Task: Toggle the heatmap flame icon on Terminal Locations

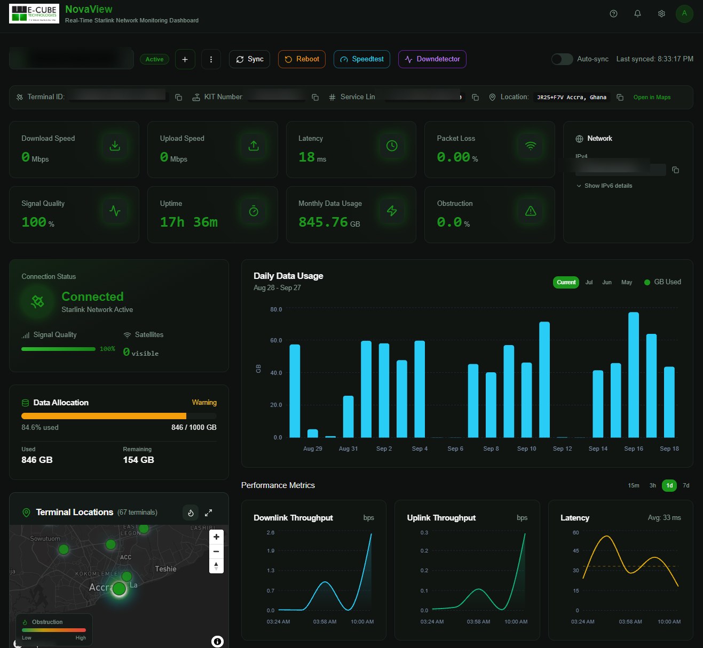Action: [x=191, y=513]
